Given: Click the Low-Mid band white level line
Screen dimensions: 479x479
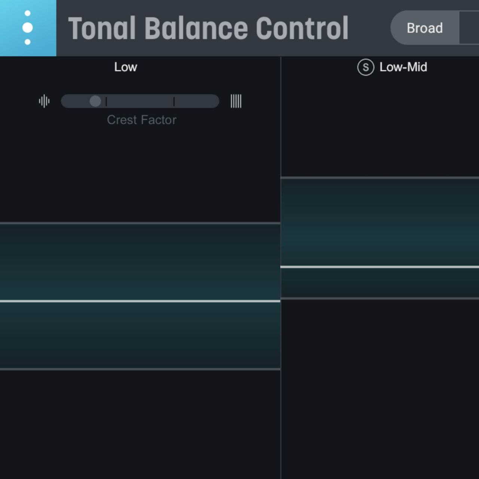Looking at the screenshot, I should point(379,267).
